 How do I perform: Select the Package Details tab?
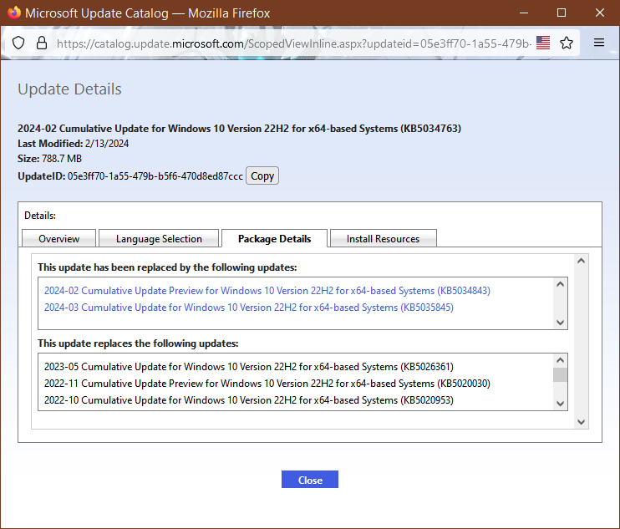[274, 239]
